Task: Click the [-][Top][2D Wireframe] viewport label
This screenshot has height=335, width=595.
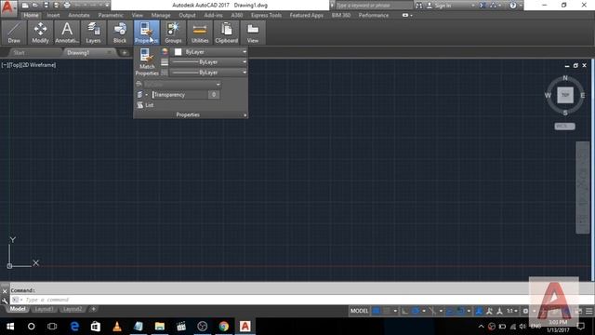Action: 29,65
